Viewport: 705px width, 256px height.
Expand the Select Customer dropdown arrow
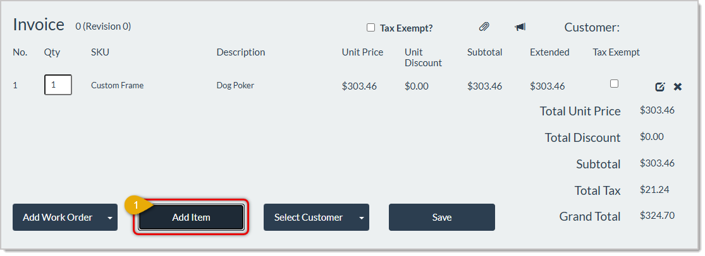tap(362, 218)
